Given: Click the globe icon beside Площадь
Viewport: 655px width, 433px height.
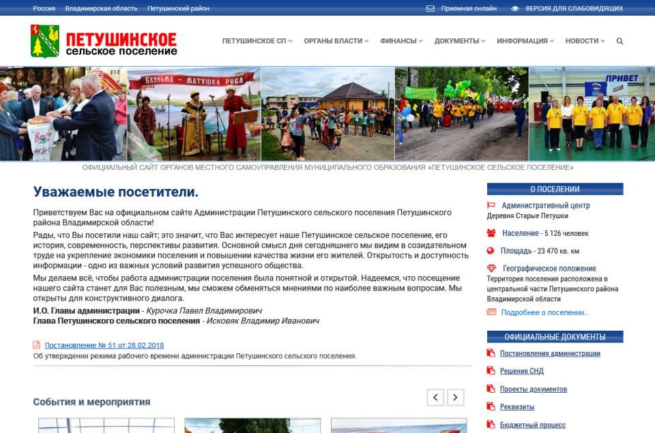Looking at the screenshot, I should [x=491, y=250].
